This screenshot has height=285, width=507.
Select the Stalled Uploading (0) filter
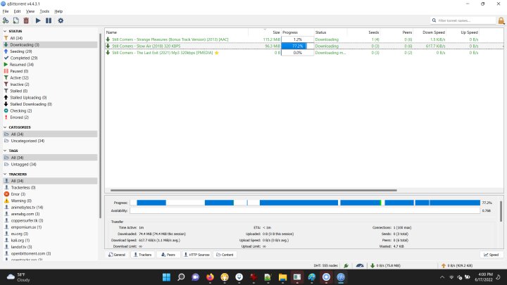tap(50, 98)
